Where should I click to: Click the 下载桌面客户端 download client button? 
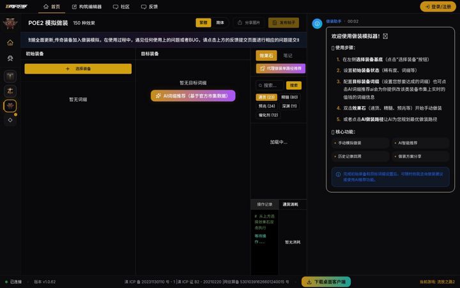326,282
